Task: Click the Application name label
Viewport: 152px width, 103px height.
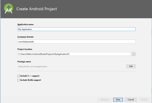Action: tap(25, 24)
